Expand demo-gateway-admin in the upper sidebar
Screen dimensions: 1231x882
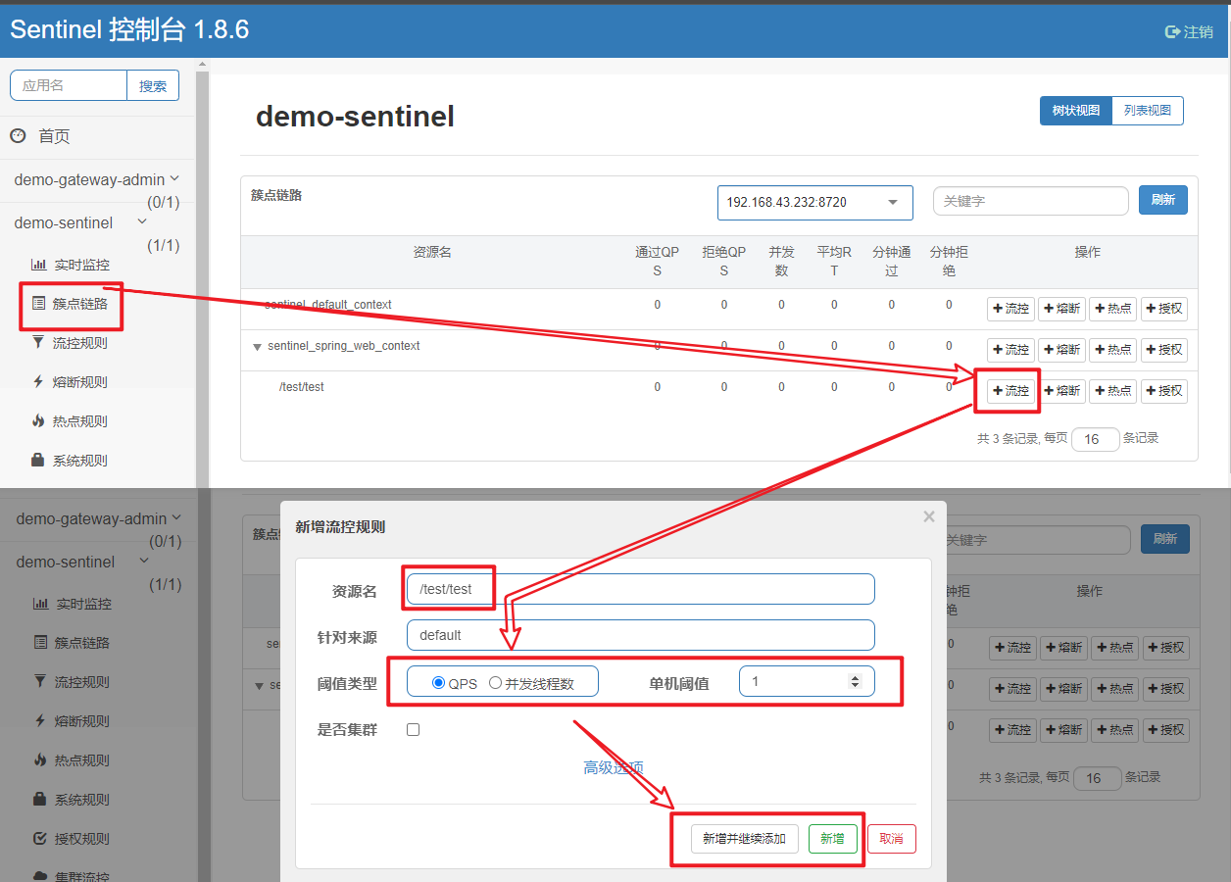[174, 178]
